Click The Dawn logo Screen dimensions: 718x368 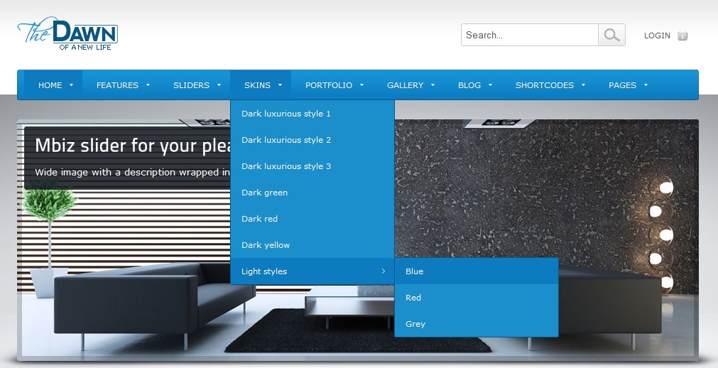(x=67, y=34)
